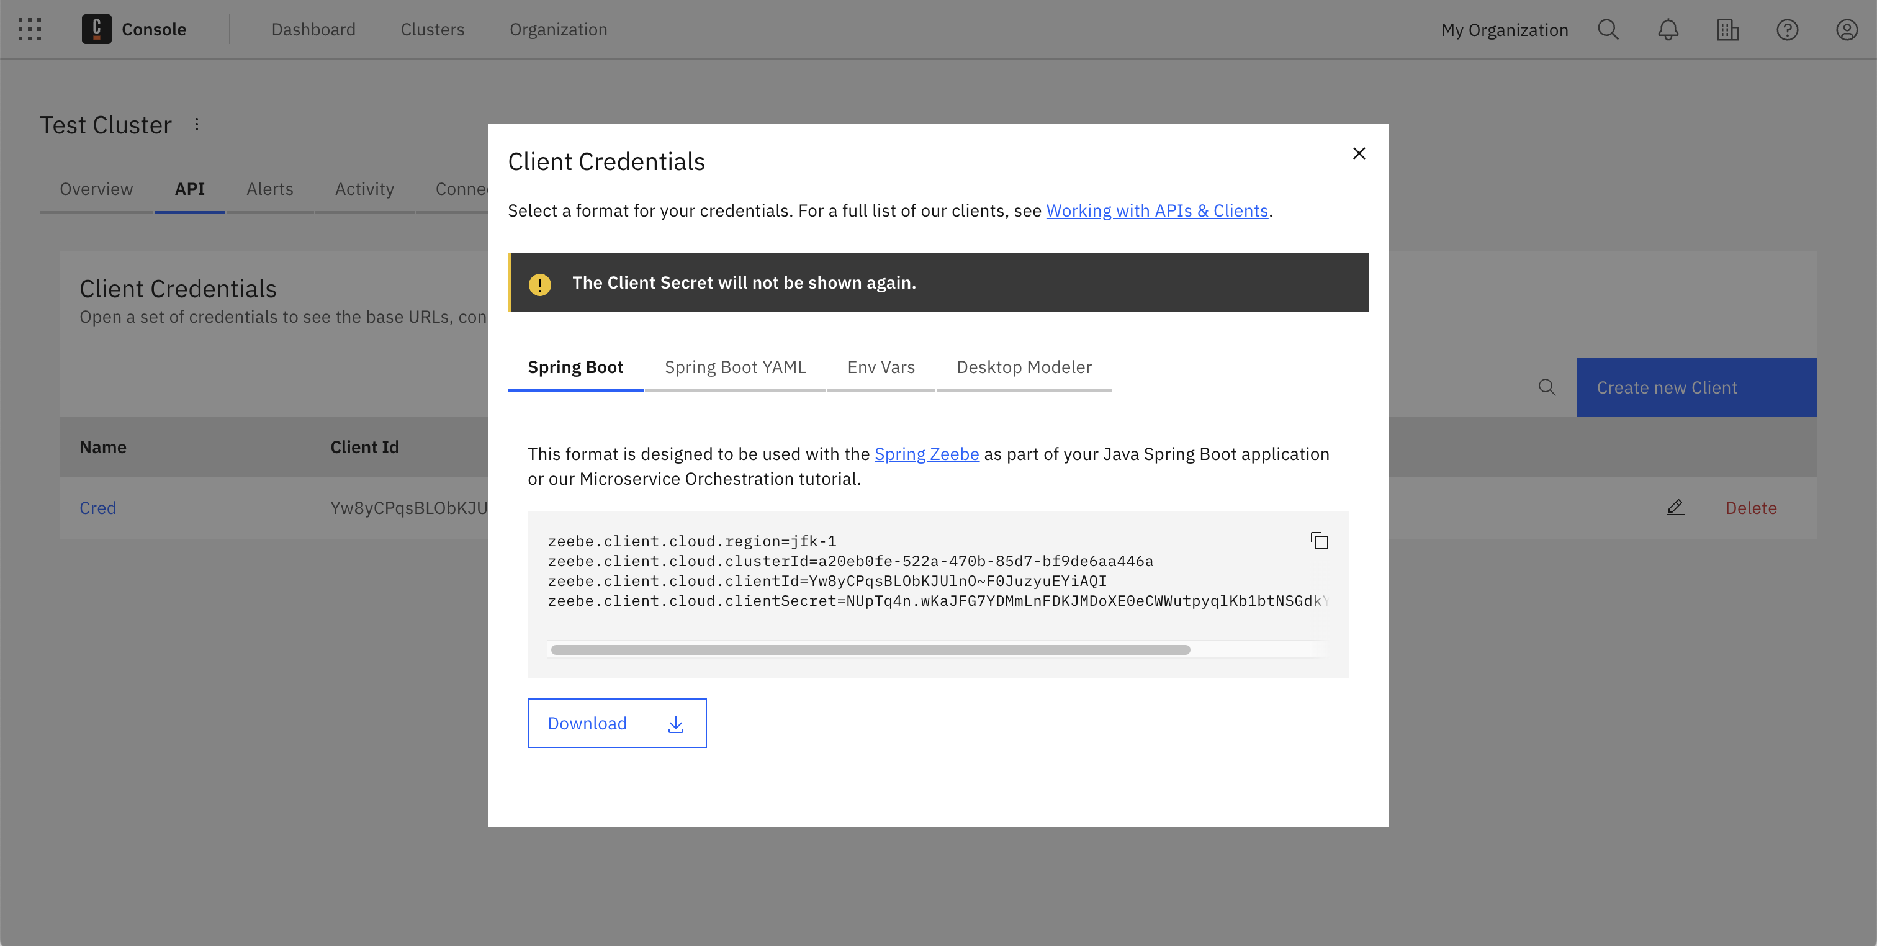Click the API tab in cluster navigation
Screen dimensions: 1877x946
click(188, 188)
